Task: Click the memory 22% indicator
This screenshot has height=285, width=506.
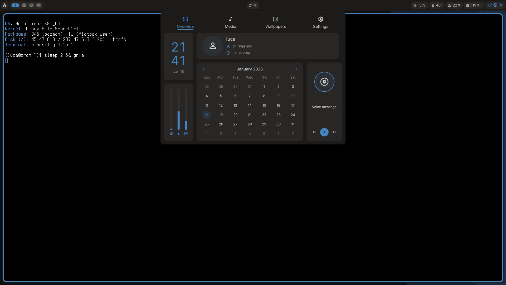Action: point(454,5)
